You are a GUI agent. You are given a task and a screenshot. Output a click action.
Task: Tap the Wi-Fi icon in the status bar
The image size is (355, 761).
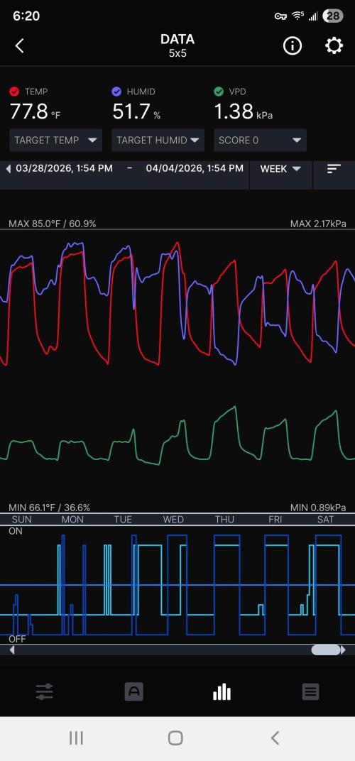[x=297, y=16]
